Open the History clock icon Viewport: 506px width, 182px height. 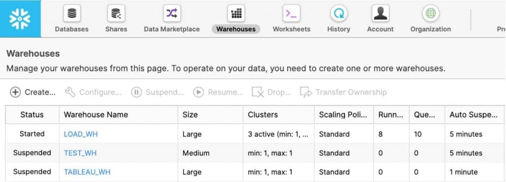pos(338,13)
